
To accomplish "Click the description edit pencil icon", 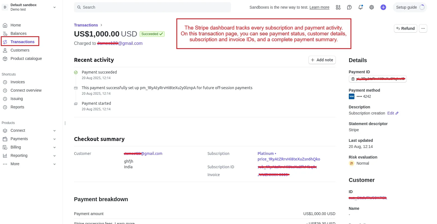I will pyautogui.click(x=397, y=113).
